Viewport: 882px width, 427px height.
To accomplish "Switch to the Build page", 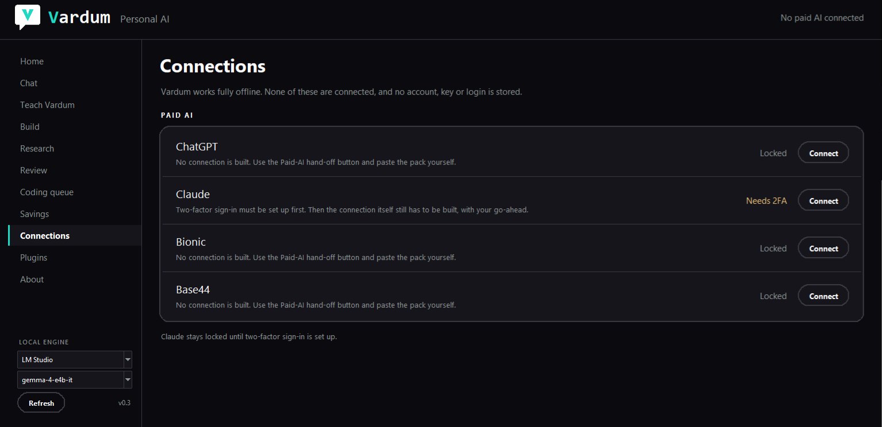I will point(30,127).
